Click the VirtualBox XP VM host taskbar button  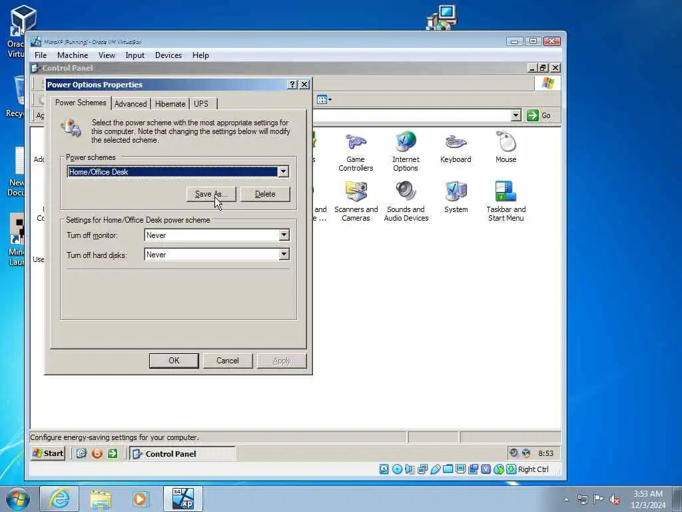coord(182,499)
